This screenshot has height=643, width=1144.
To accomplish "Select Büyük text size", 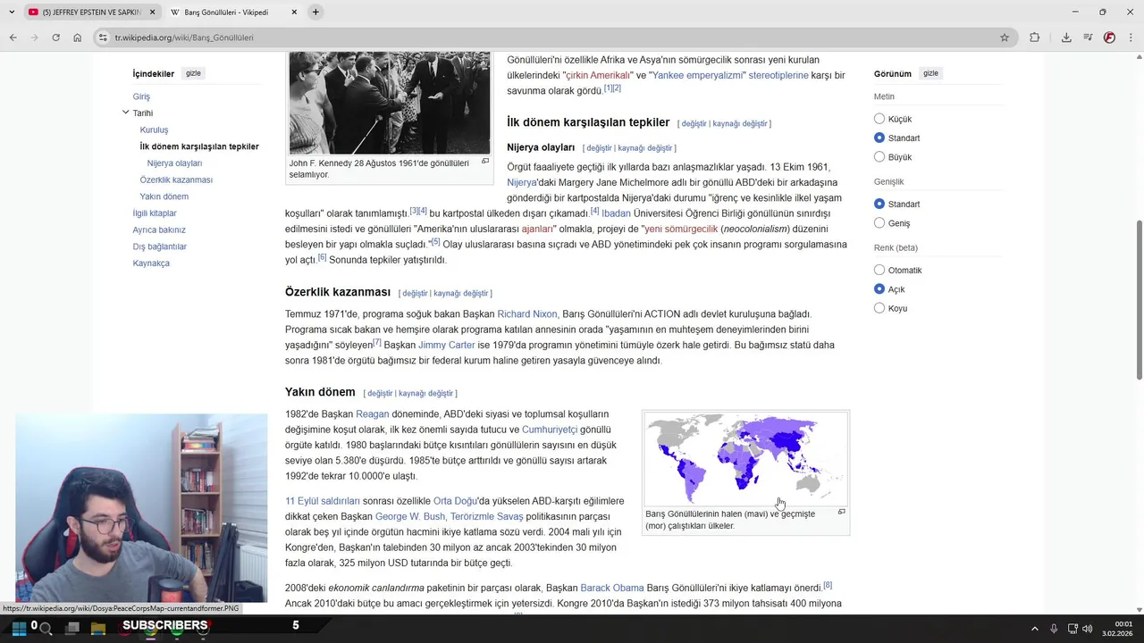I will point(879,156).
